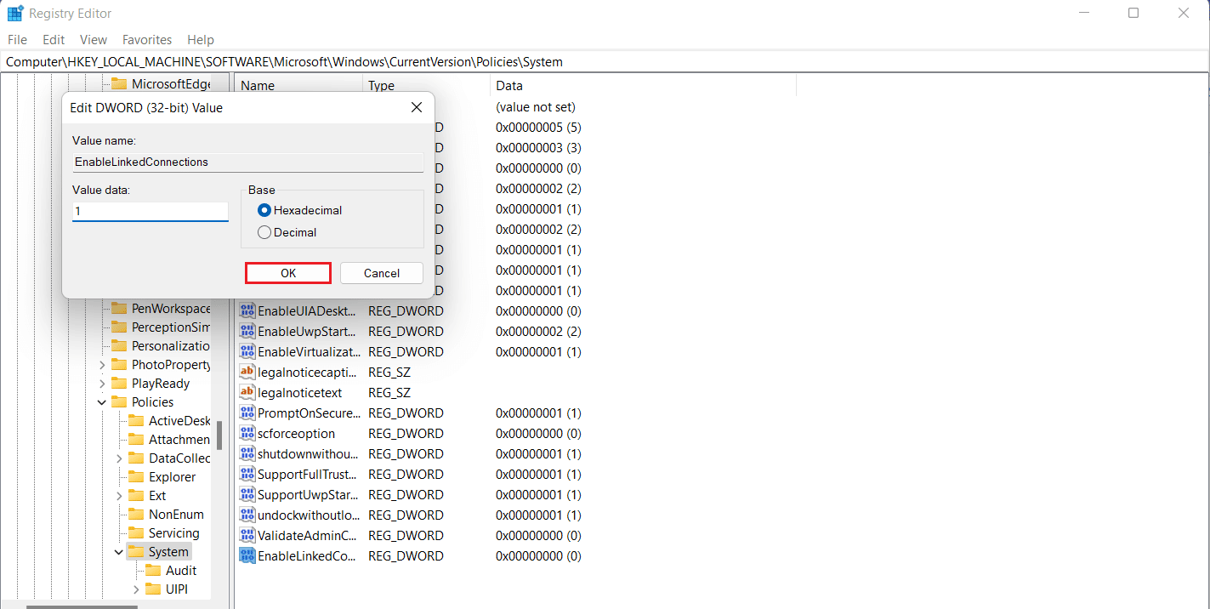Open the Favorites menu
The height and width of the screenshot is (609, 1210).
[x=146, y=39]
